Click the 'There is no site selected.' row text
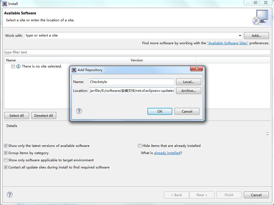The width and height of the screenshot is (274, 205). 42,66
